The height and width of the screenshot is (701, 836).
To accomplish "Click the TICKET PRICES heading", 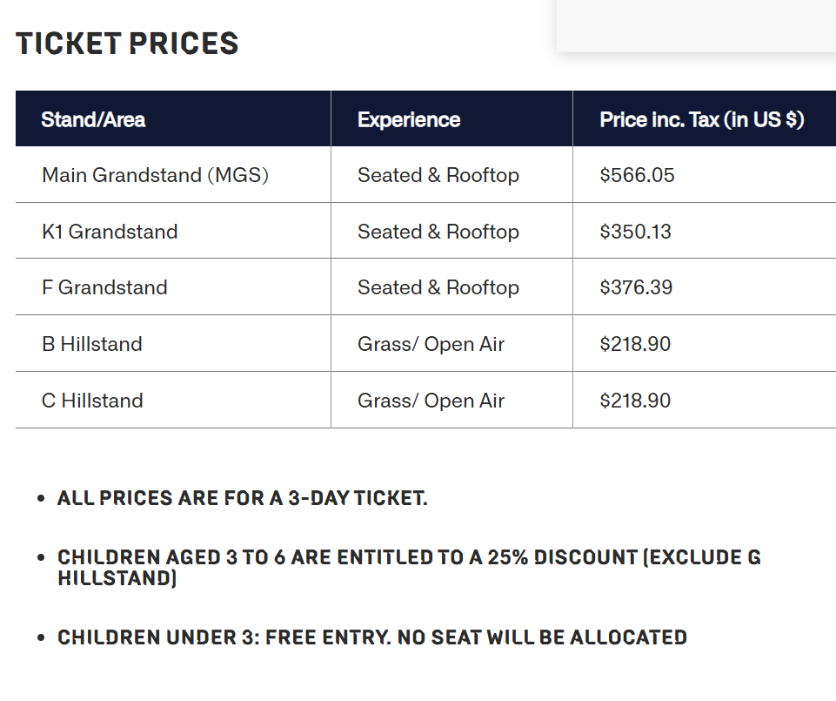I will point(127,44).
